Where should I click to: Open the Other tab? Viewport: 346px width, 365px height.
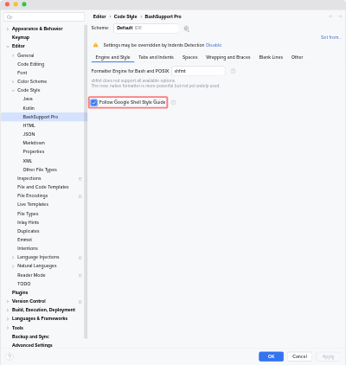coord(297,57)
